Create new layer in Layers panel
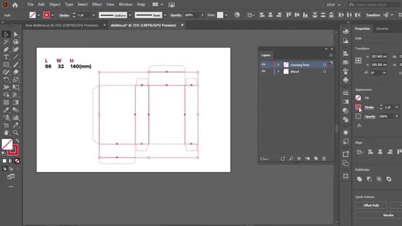 click(x=316, y=159)
